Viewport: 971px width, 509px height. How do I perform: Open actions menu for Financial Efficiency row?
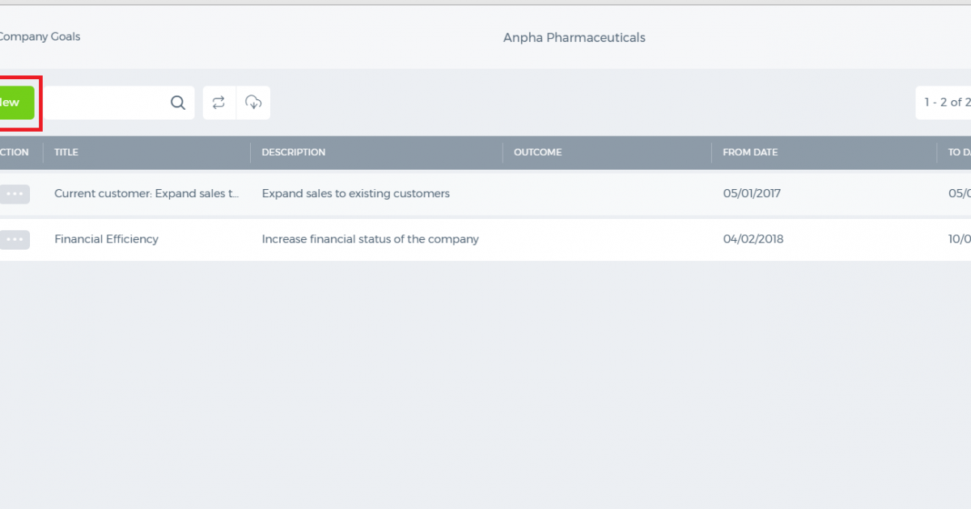click(x=15, y=239)
